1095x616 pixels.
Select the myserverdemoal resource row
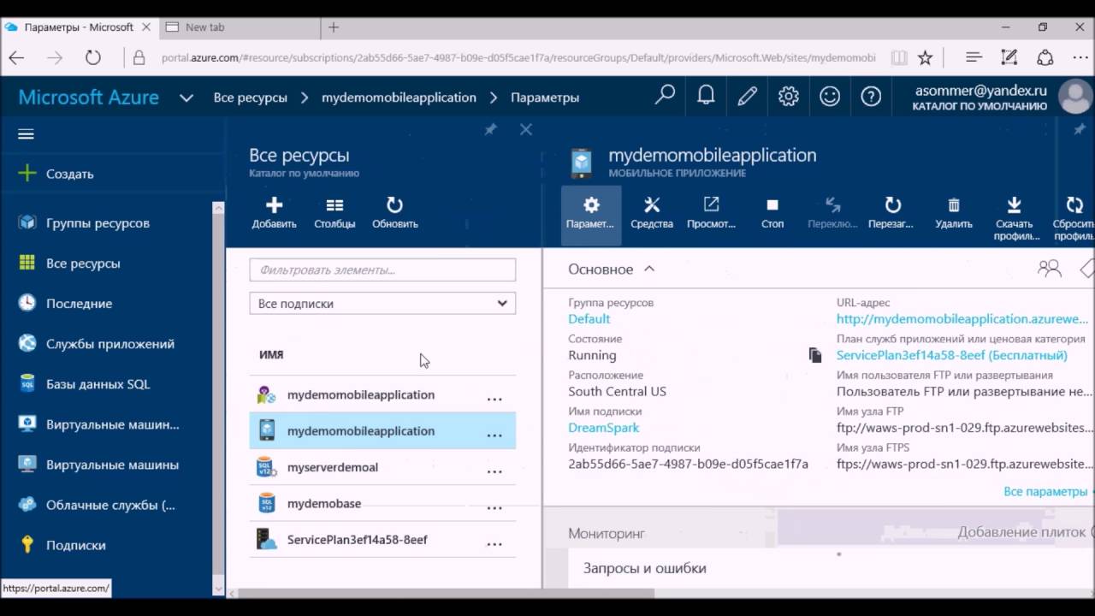coord(382,467)
